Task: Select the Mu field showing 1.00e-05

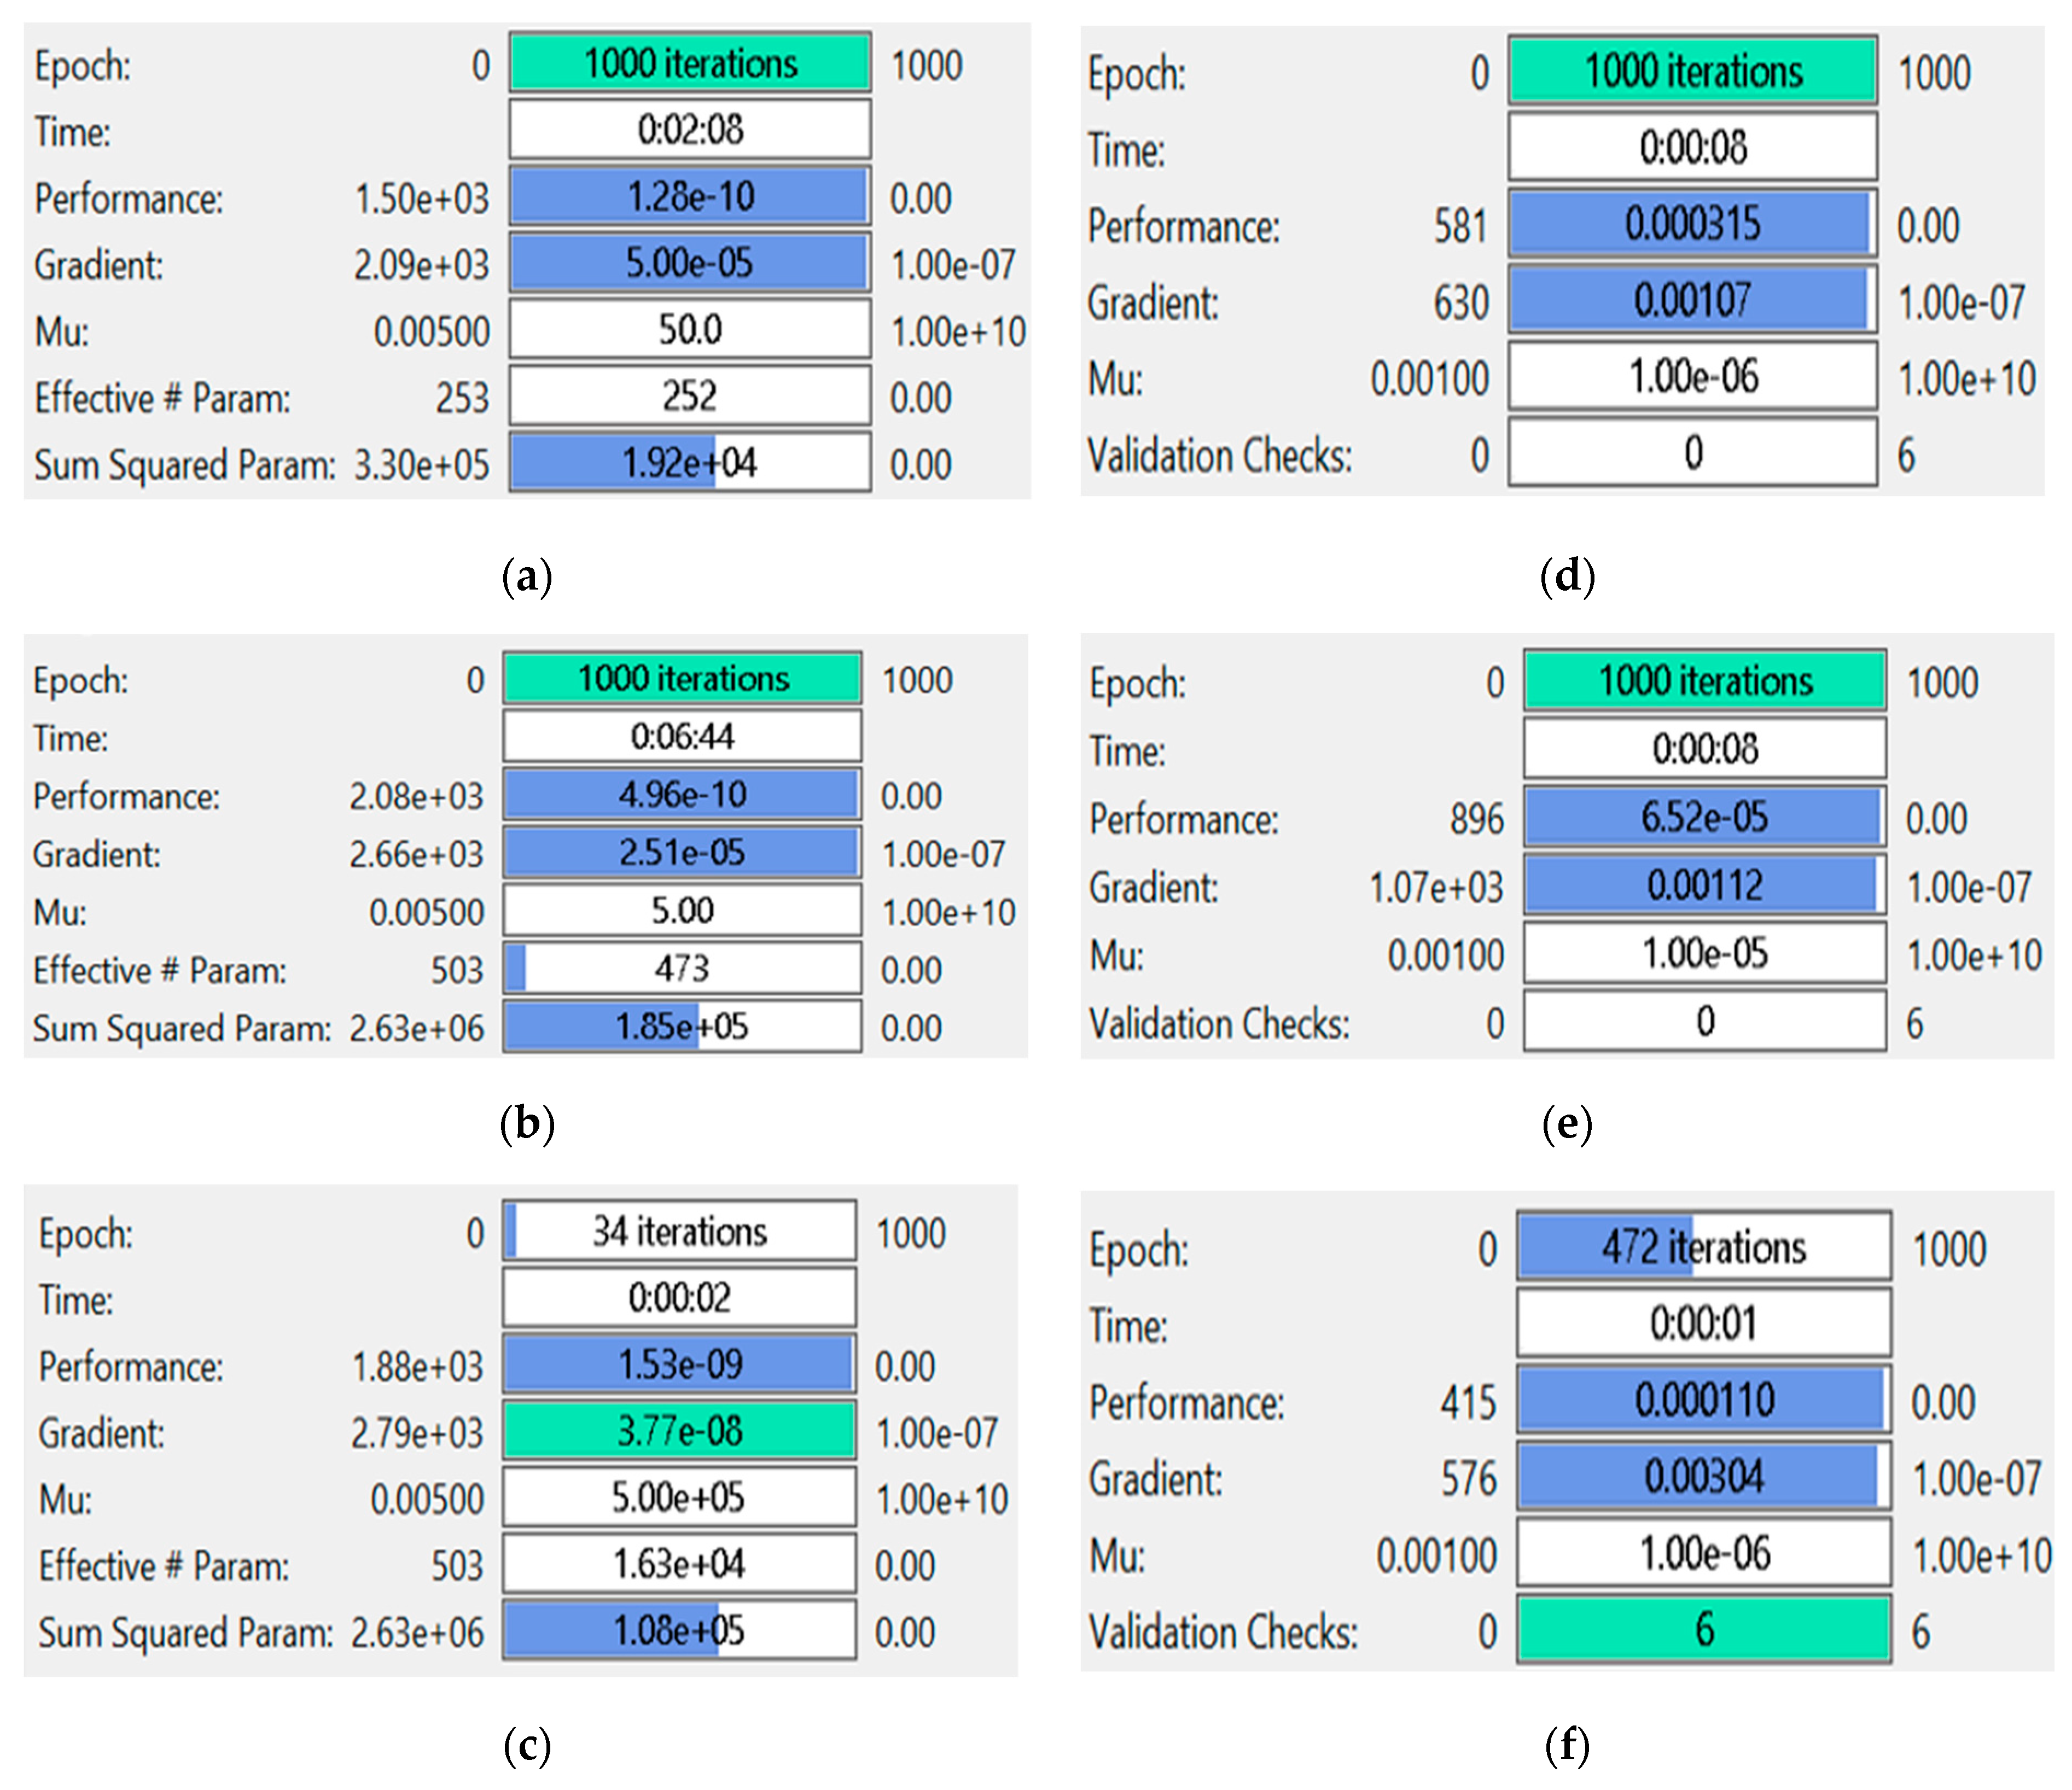Action: [1705, 953]
